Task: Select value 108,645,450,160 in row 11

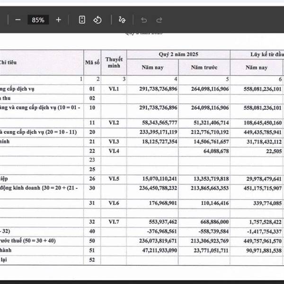Action: pyautogui.click(x=263, y=123)
